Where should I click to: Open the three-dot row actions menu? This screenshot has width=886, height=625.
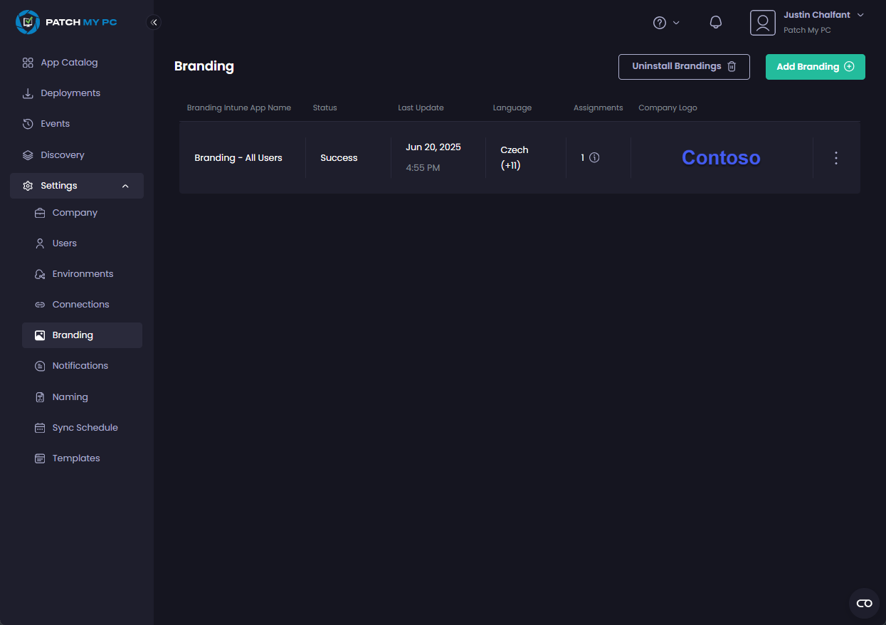pyautogui.click(x=836, y=158)
